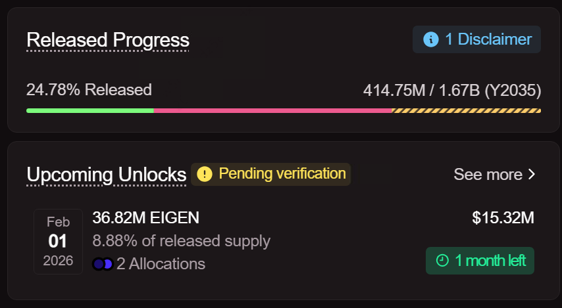Select the Feb 01 2026 date box

pyautogui.click(x=58, y=242)
